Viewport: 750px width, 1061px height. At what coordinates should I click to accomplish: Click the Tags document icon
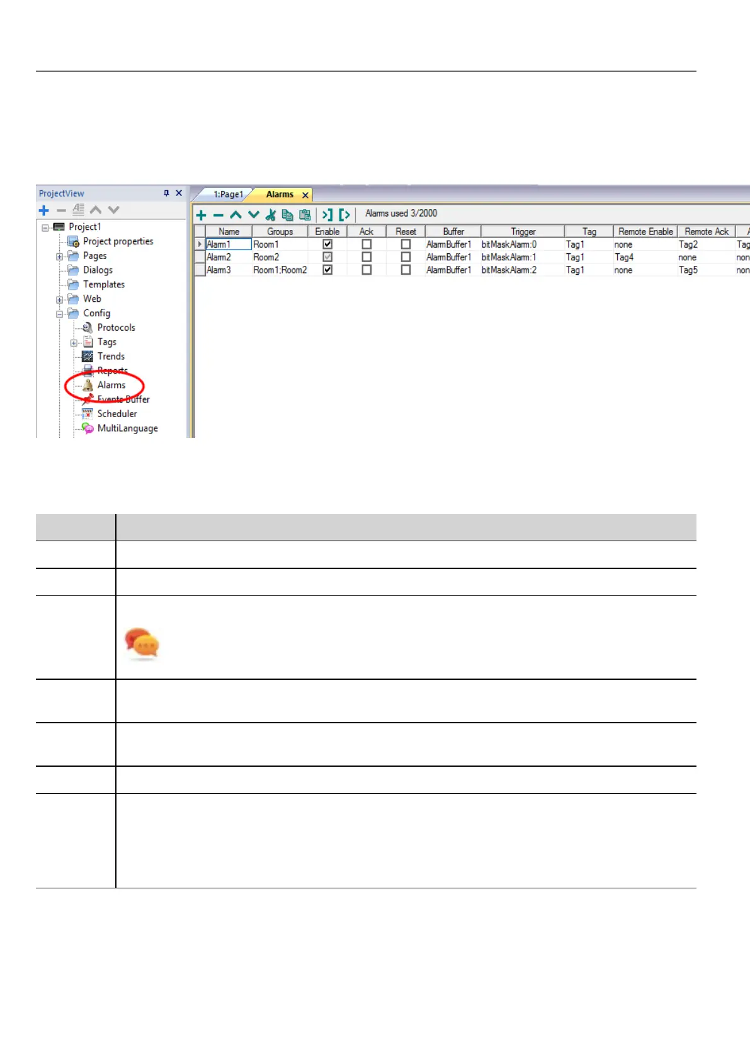[x=88, y=342]
